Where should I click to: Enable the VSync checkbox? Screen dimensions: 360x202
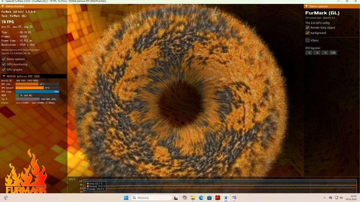(x=307, y=40)
